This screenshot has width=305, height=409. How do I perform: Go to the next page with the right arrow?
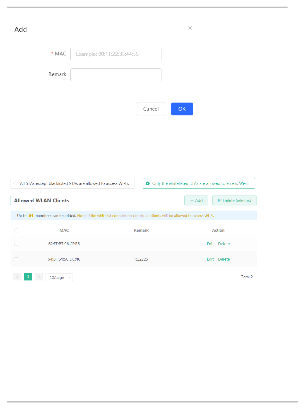pyautogui.click(x=39, y=277)
